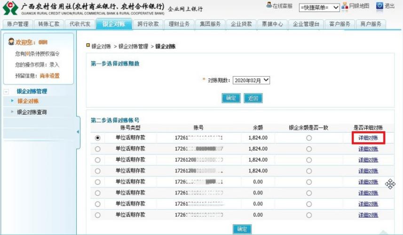Open the 在线客服 online service icon
The image size is (403, 235).
click(x=269, y=5)
